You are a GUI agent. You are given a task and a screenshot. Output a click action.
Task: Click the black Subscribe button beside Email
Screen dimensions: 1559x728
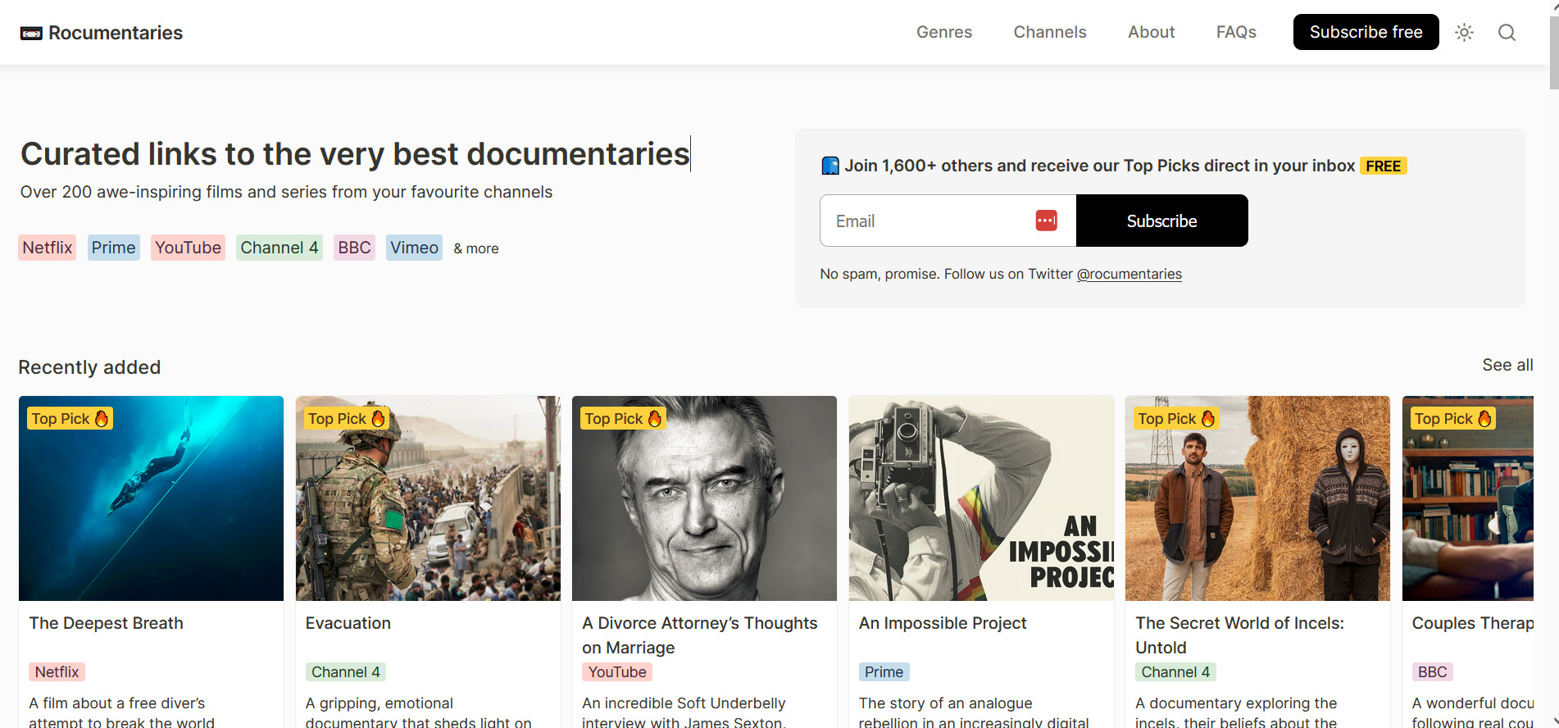(1161, 221)
